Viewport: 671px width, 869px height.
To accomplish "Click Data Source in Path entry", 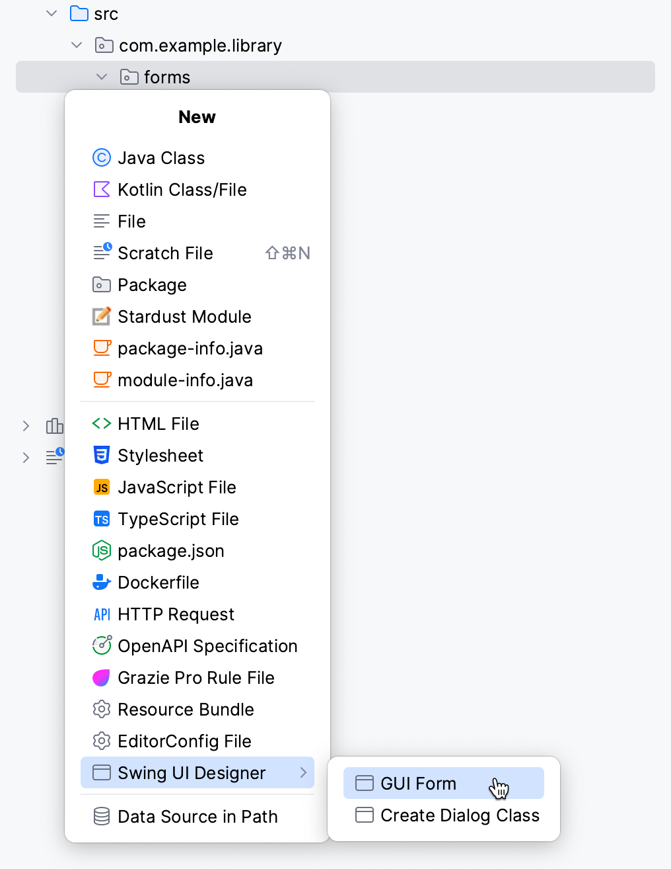I will pyautogui.click(x=197, y=817).
